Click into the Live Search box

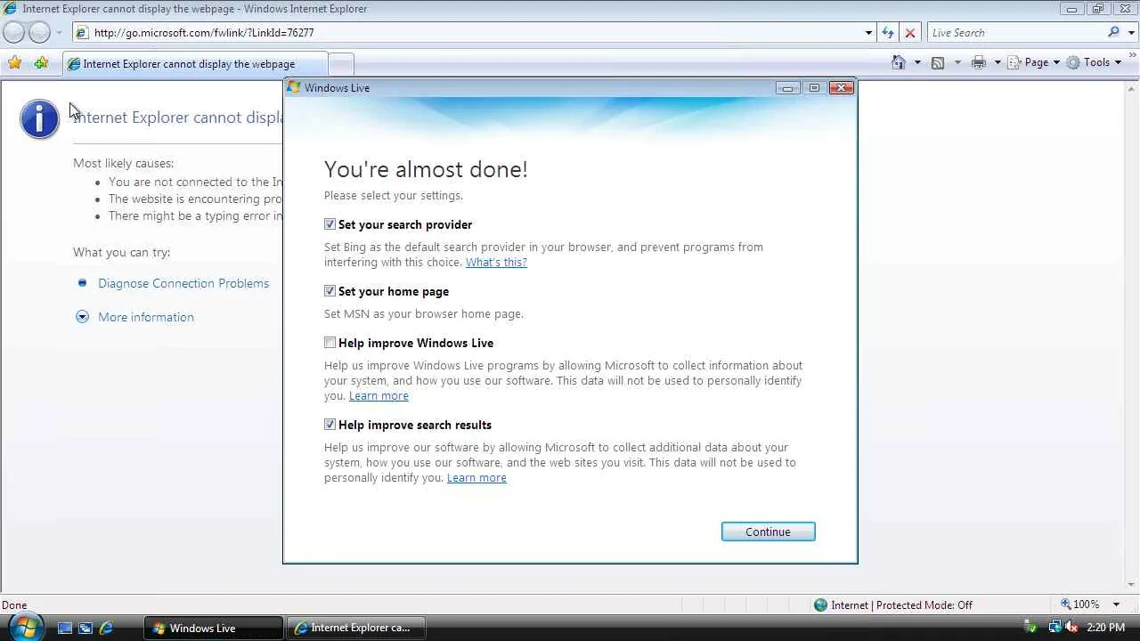(1015, 33)
